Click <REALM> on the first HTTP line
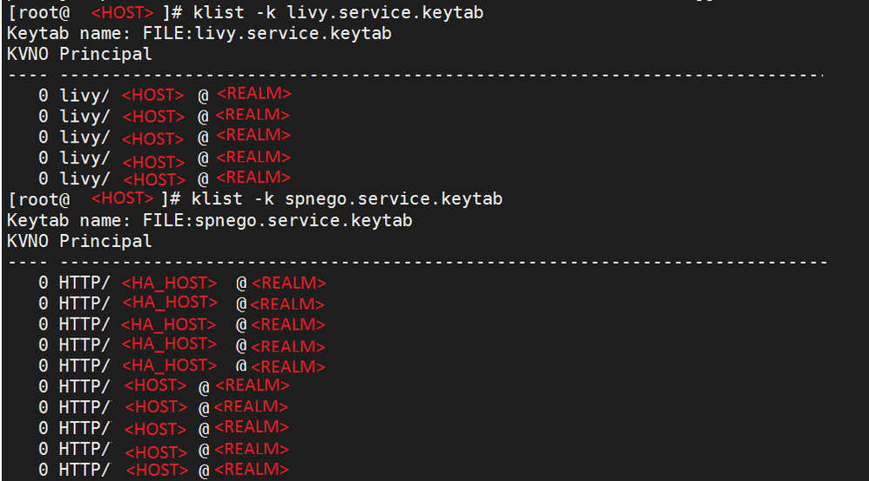Screen dimensions: 869x481 click(289, 284)
